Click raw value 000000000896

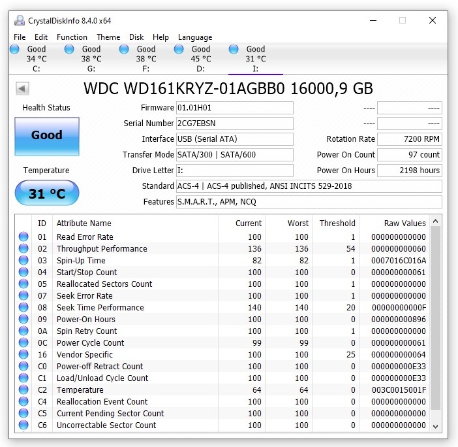[x=399, y=319]
